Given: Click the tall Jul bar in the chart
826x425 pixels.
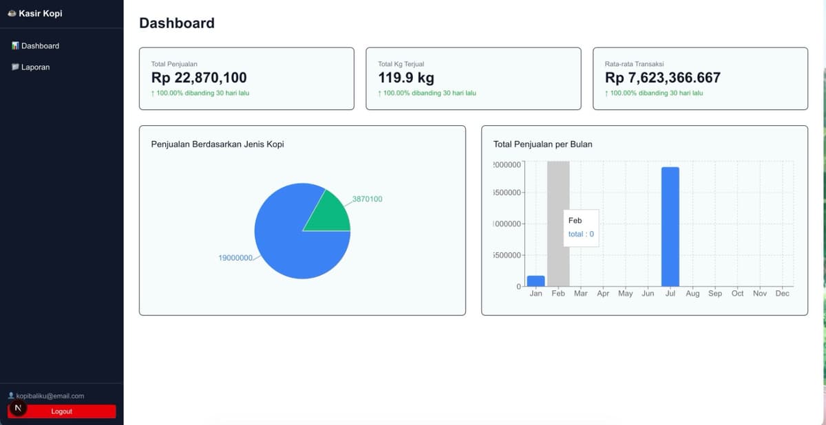Looking at the screenshot, I should click(670, 226).
